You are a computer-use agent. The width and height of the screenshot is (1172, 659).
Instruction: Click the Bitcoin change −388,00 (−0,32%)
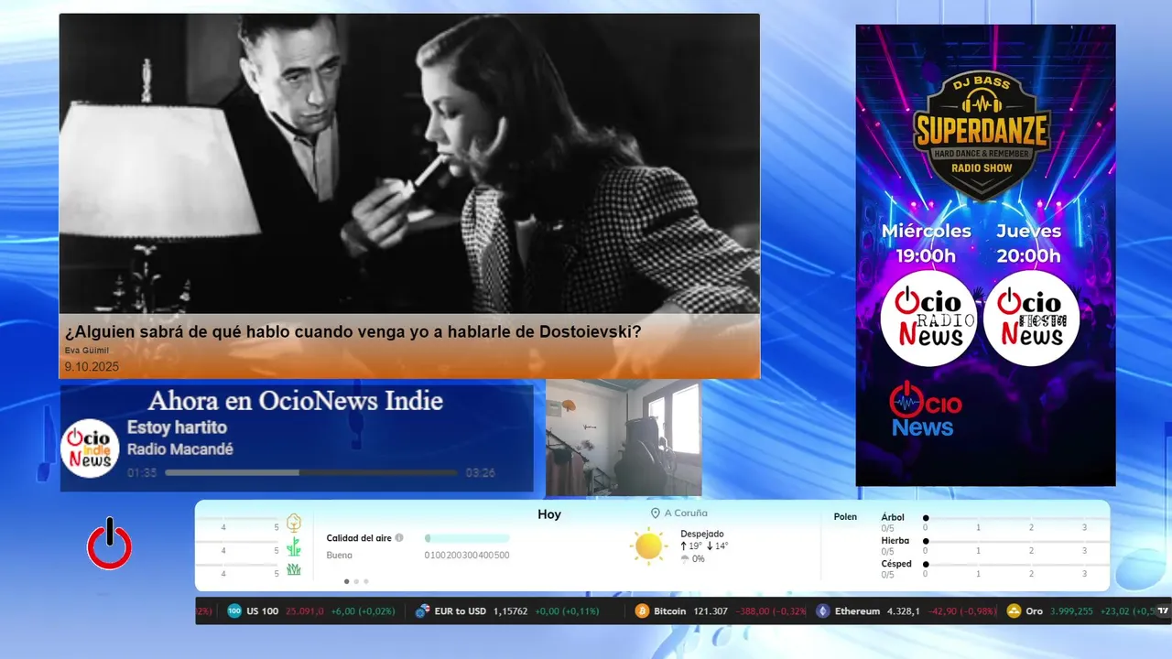pyautogui.click(x=772, y=611)
